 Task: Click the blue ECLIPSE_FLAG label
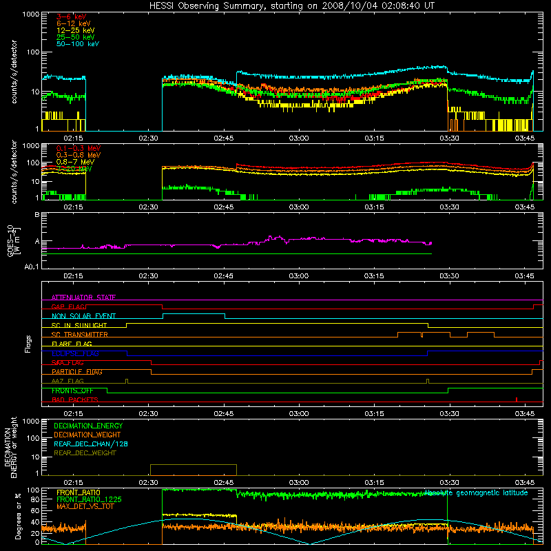(x=75, y=353)
